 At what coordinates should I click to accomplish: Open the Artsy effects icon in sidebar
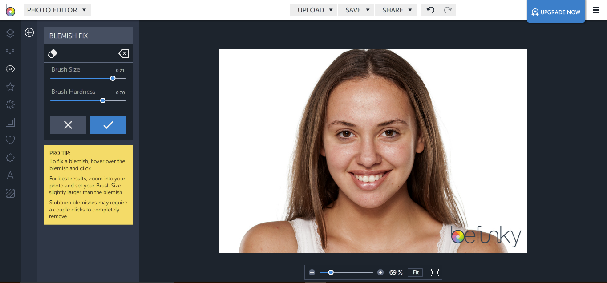[10, 104]
